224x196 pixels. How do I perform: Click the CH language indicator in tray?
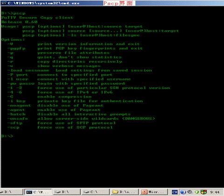(x=175, y=192)
